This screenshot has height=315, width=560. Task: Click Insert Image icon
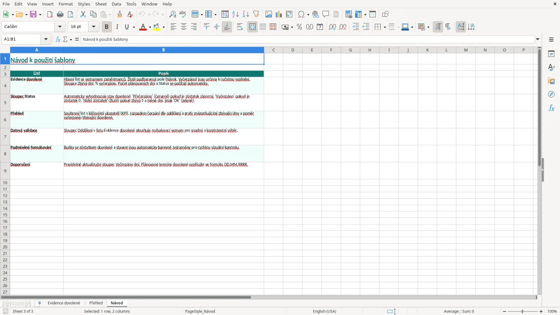[269, 14]
